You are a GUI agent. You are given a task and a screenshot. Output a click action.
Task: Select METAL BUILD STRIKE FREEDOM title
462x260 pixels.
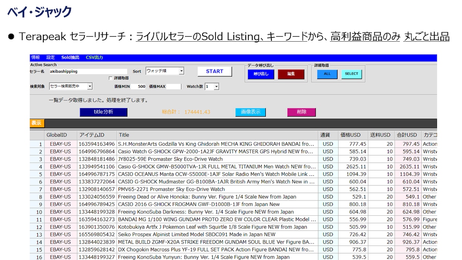click(217, 242)
